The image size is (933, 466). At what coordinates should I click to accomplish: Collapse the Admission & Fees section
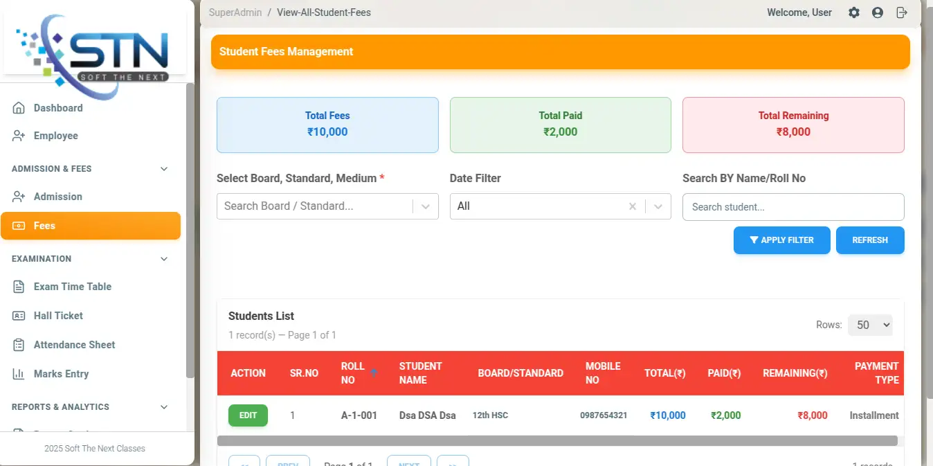click(x=164, y=169)
